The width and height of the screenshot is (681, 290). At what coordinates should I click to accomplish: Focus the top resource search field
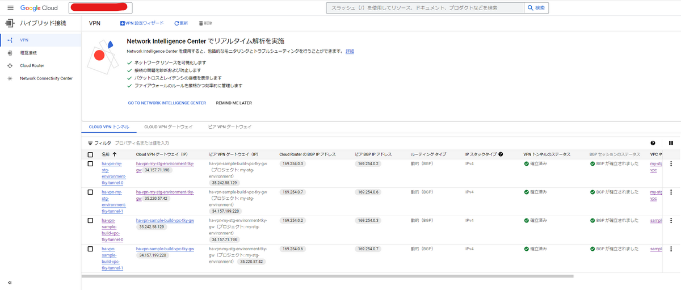coord(424,8)
